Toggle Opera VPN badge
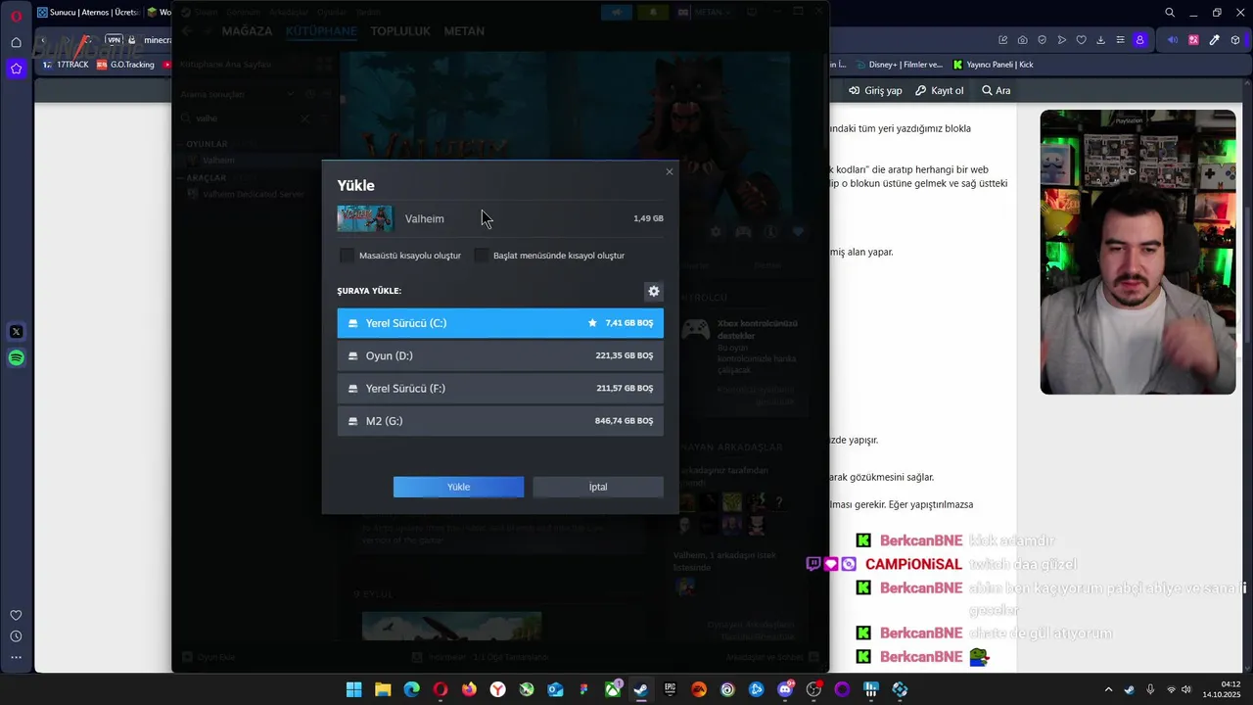1253x705 pixels. (x=114, y=40)
